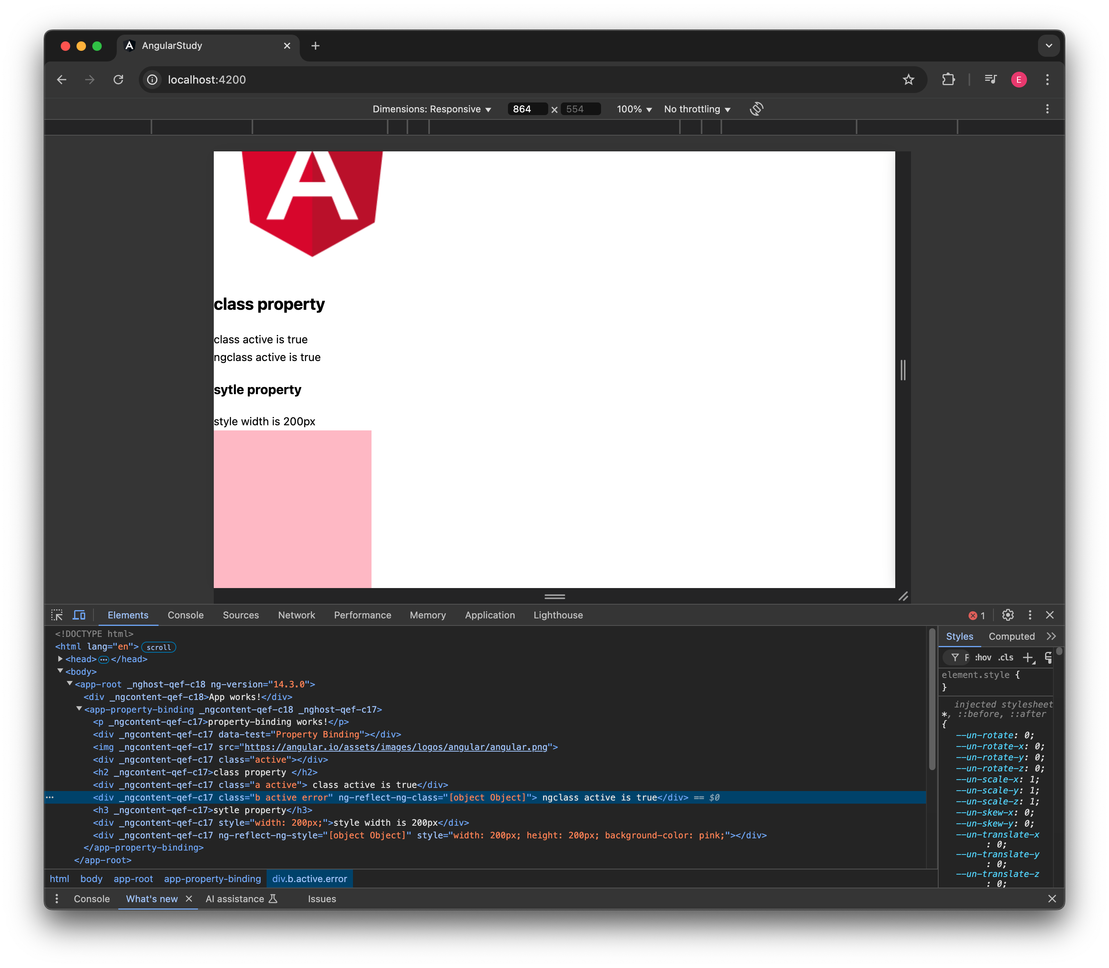Click the red error count badge
This screenshot has height=968, width=1109.
[x=976, y=616]
